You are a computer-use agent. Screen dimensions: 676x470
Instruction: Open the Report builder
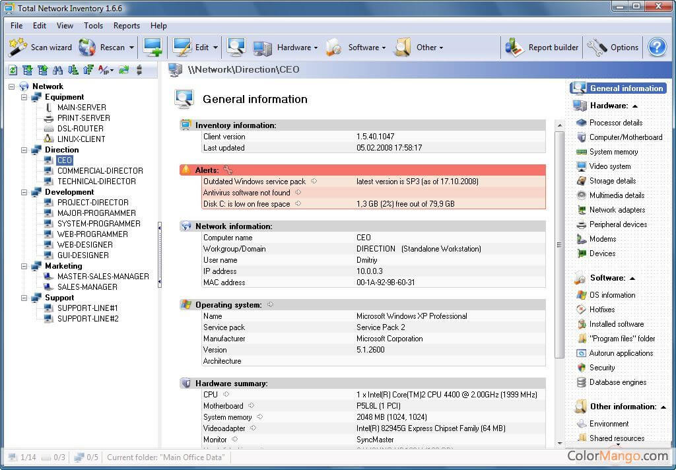point(542,48)
